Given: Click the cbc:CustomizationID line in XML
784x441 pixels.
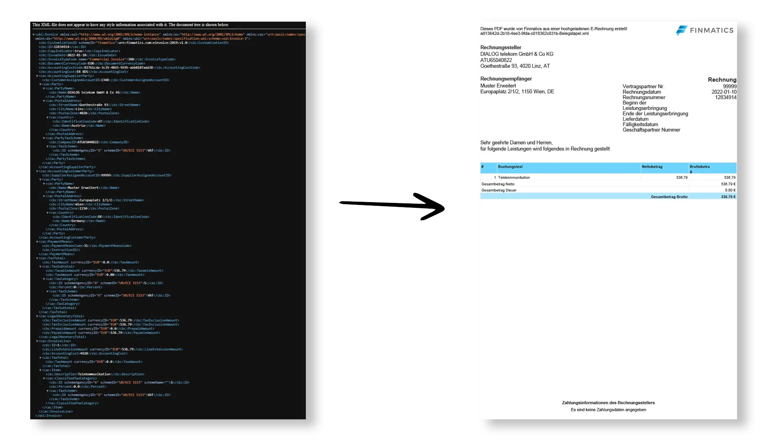Looking at the screenshot, I should click(134, 43).
